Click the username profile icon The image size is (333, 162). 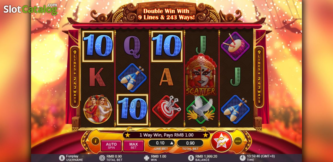[x=62, y=158]
